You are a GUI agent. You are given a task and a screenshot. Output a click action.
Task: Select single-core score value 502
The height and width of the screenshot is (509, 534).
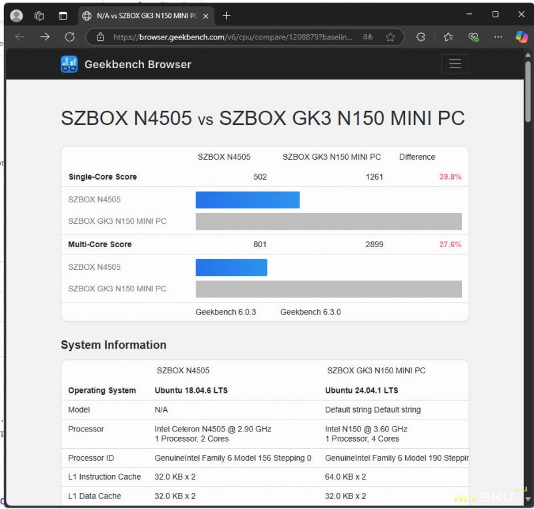(x=260, y=177)
